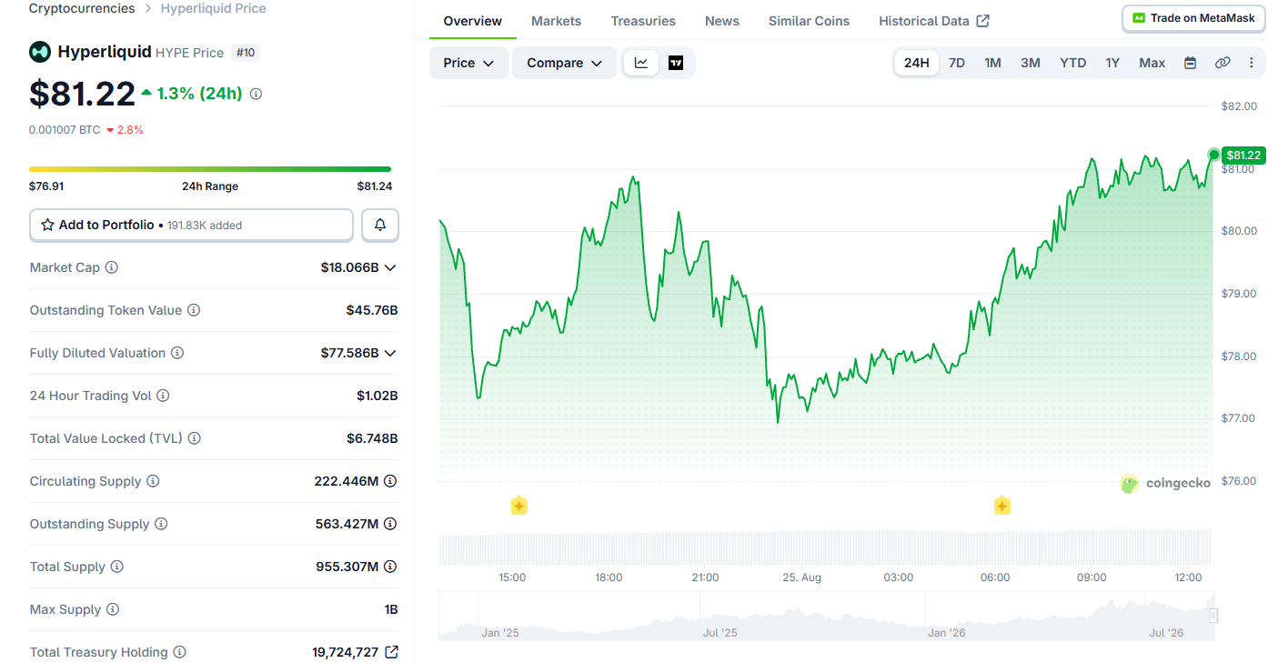Image resolution: width=1278 pixels, height=663 pixels.
Task: Select the 1M time range
Action: point(992,63)
